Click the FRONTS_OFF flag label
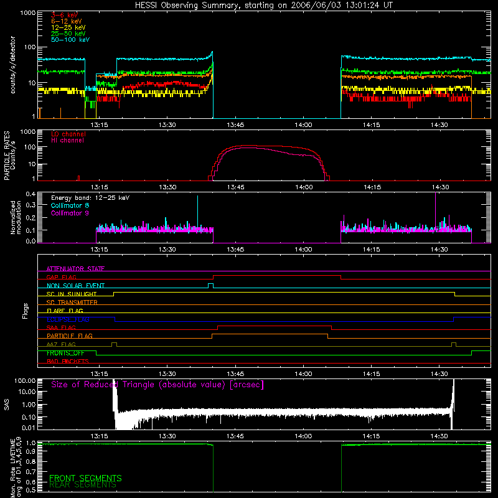Image resolution: width=498 pixels, height=498 pixels. pos(65,353)
